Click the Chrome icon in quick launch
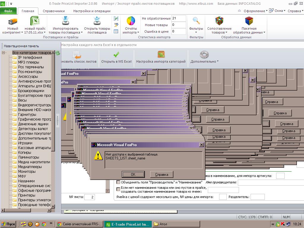The height and width of the screenshot is (228, 304). [44, 224]
